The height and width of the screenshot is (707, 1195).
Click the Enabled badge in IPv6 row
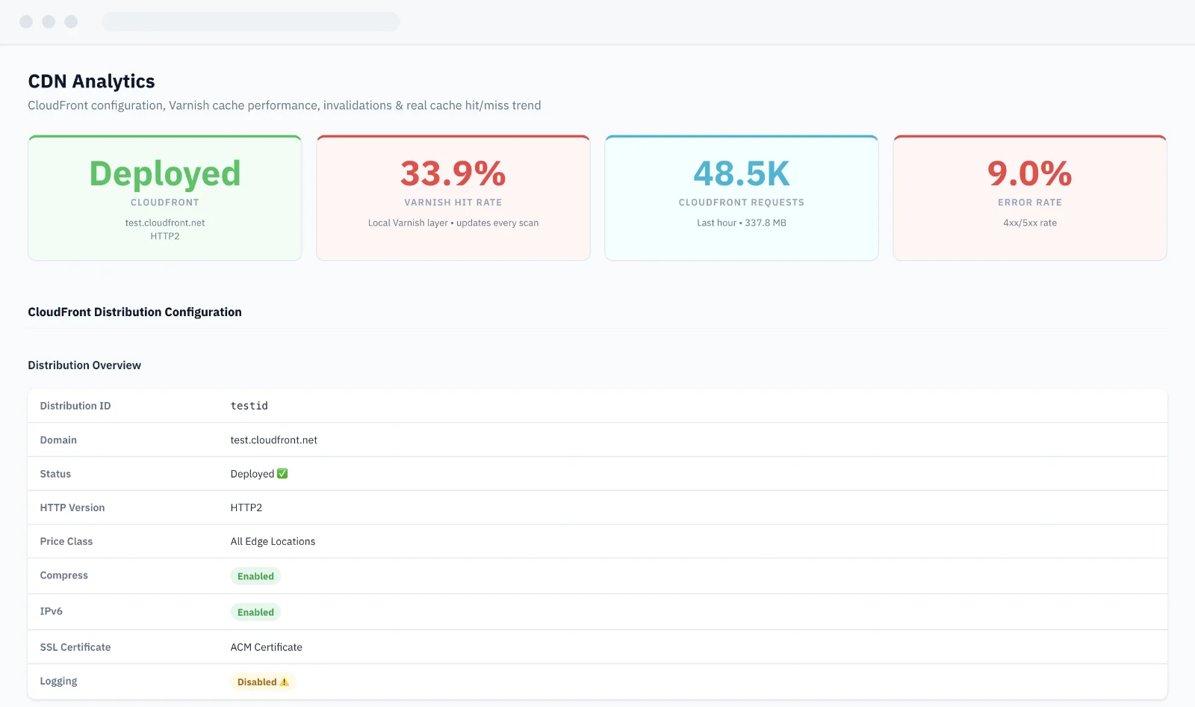point(255,612)
